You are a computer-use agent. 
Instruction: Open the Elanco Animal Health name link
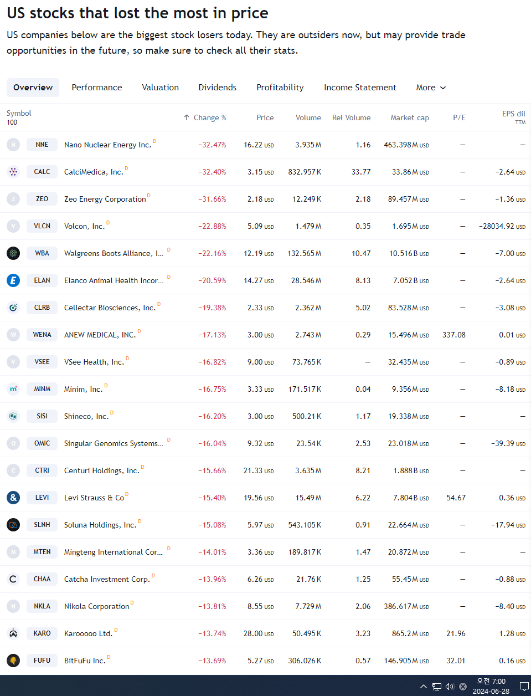tap(114, 280)
